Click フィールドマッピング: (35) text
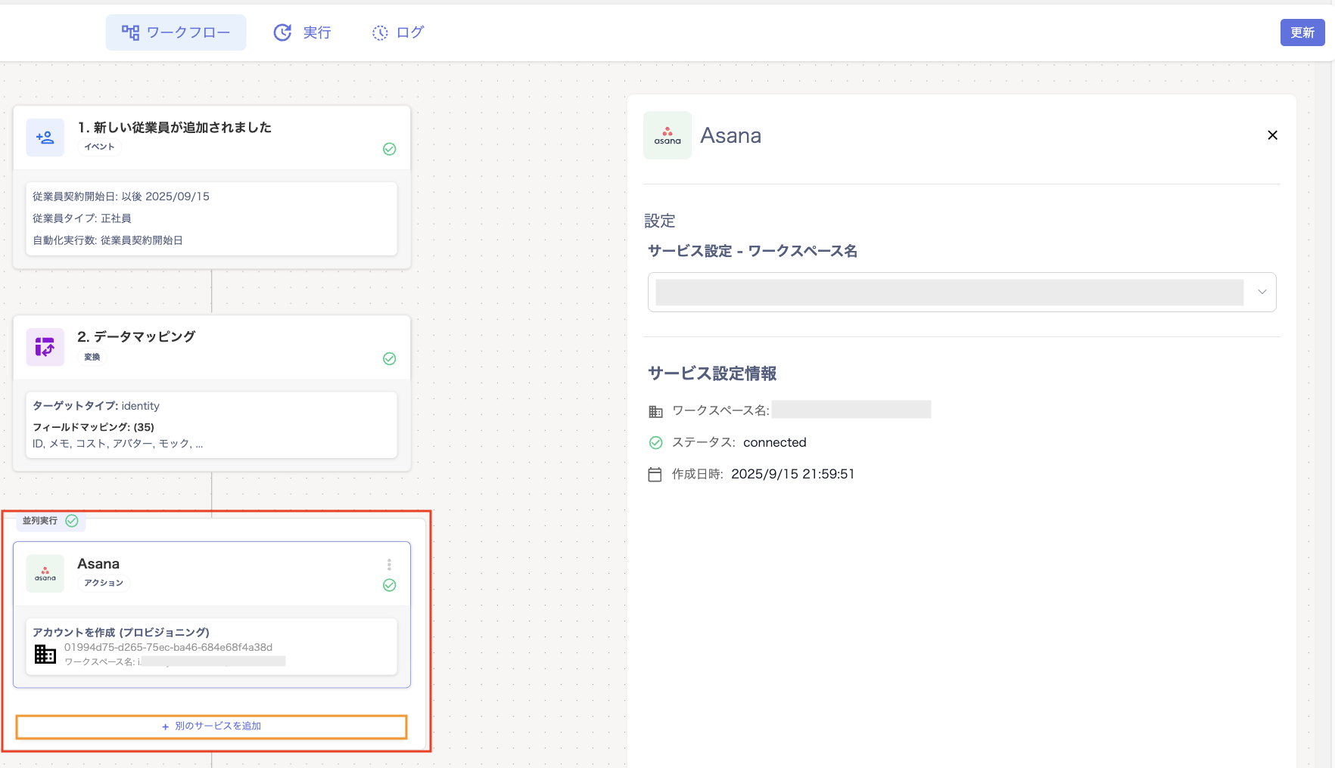This screenshot has width=1335, height=768. coord(93,427)
